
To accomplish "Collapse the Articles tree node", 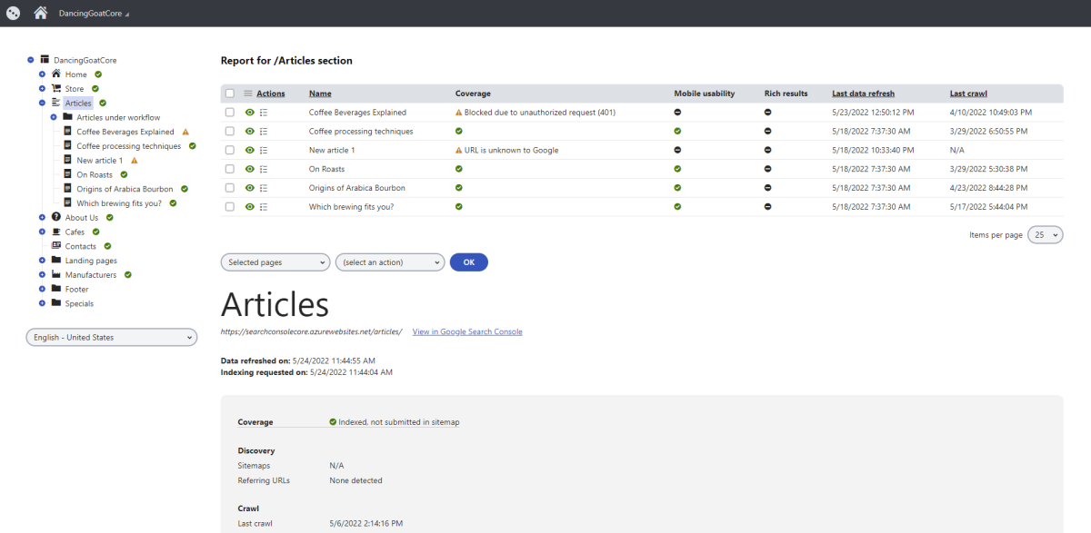I will (x=43, y=102).
